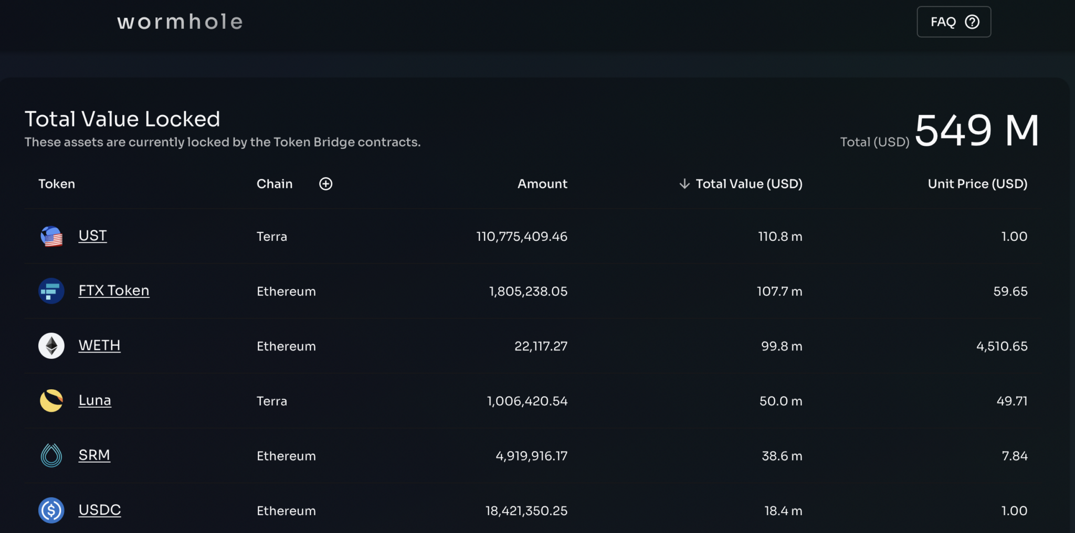
Task: Open the FTX Token link
Action: coord(114,291)
